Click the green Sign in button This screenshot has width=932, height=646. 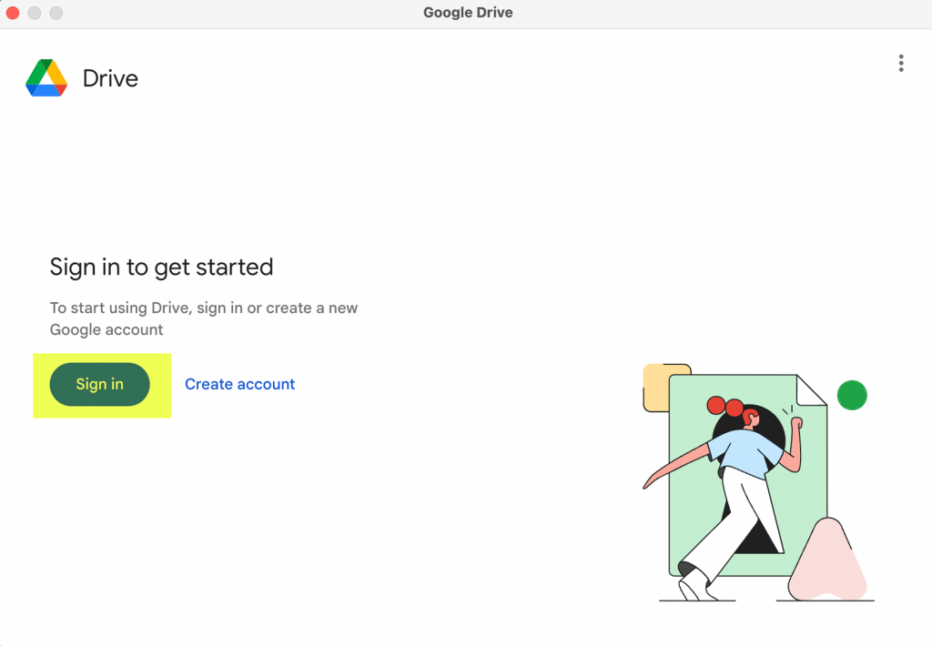coord(99,385)
